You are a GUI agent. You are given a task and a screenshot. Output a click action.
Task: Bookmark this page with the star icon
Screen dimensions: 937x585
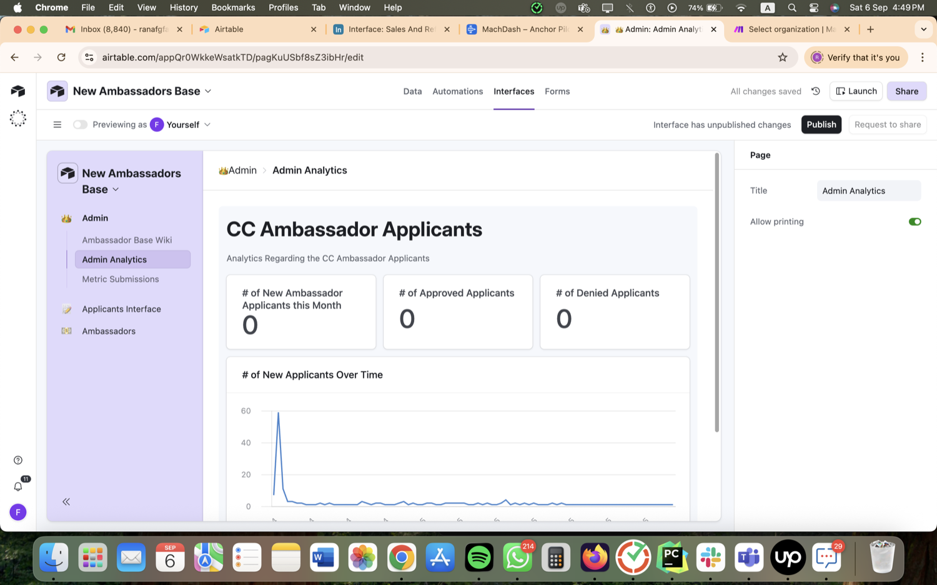(783, 57)
